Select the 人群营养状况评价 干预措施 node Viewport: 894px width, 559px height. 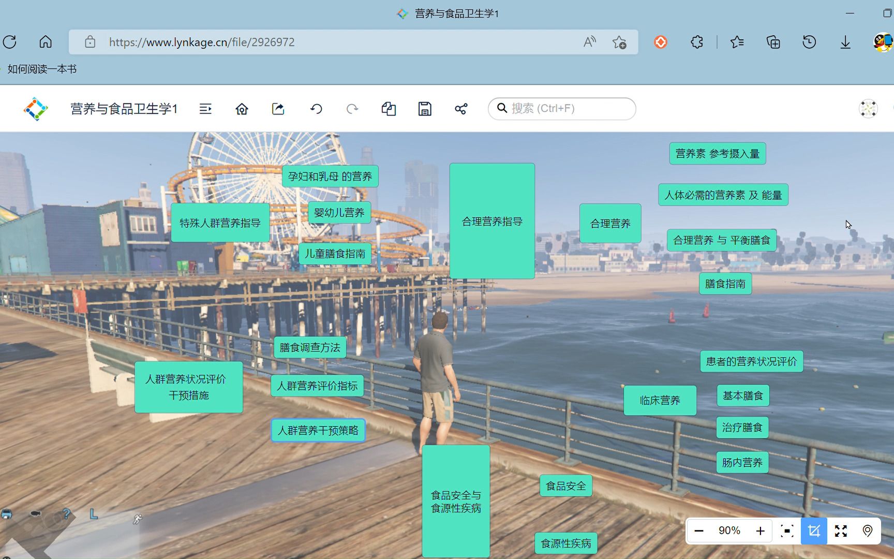pos(188,387)
